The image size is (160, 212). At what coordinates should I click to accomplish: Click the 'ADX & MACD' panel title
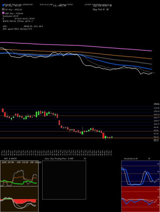coord(10,159)
